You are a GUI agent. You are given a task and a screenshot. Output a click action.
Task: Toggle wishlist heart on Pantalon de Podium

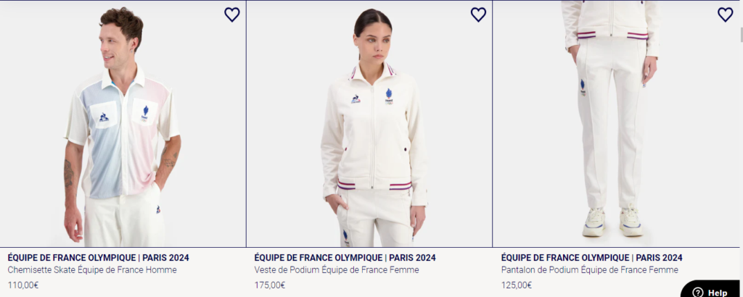click(725, 14)
